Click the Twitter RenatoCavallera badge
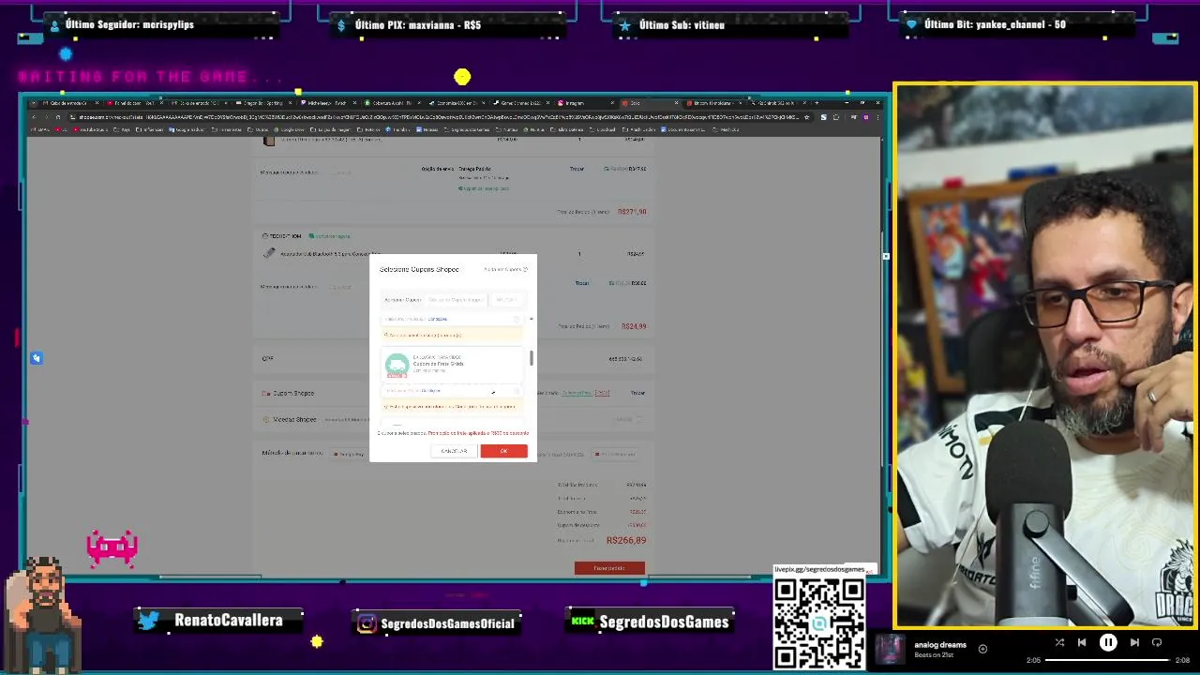The width and height of the screenshot is (1200, 675). coord(219,621)
